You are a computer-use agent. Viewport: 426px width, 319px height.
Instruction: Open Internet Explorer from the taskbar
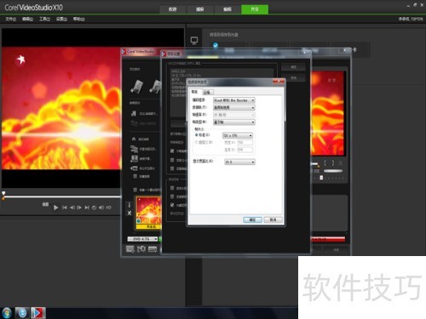click(x=22, y=313)
